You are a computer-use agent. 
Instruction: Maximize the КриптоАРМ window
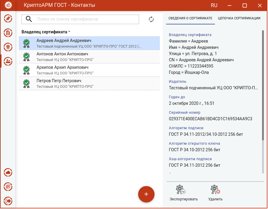pyautogui.click(x=245, y=5)
